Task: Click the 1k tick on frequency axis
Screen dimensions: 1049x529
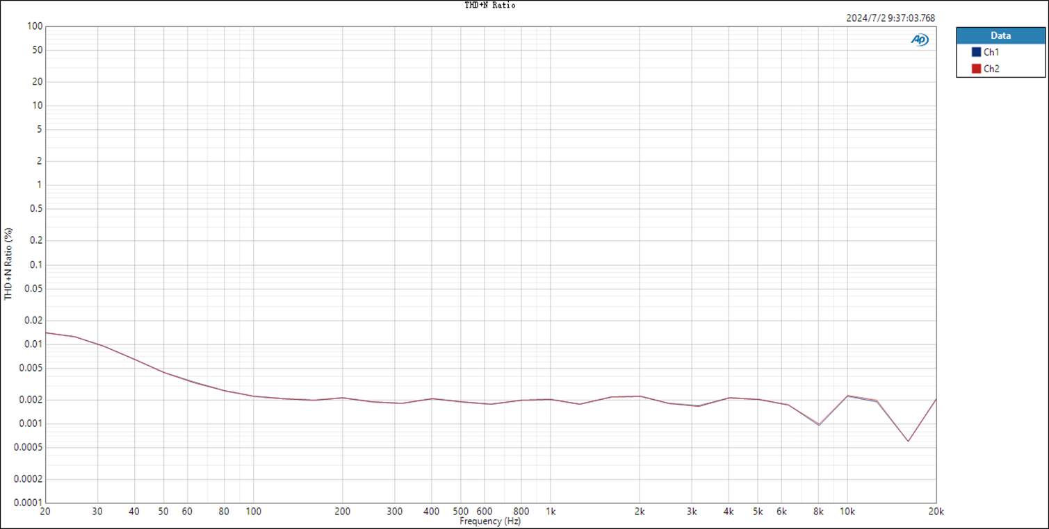Action: (x=551, y=512)
